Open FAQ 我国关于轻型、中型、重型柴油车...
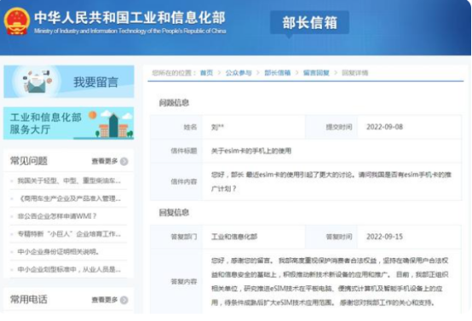Image resolution: width=472 pixels, height=321 pixels. coord(69,181)
